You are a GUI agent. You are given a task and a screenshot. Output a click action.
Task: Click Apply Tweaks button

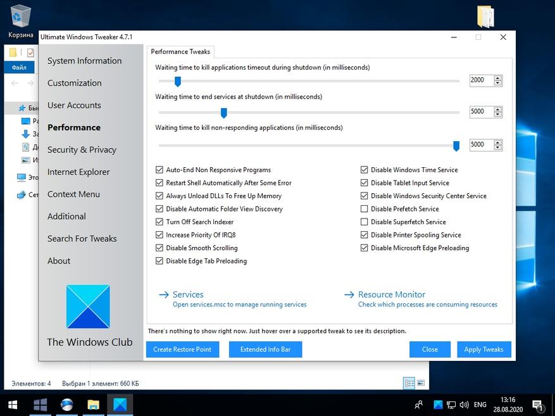[484, 350]
